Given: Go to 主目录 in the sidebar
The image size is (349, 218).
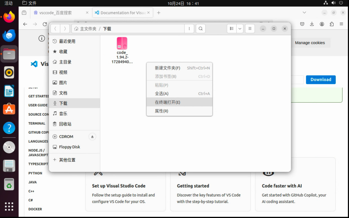Looking at the screenshot, I should pos(74,62).
